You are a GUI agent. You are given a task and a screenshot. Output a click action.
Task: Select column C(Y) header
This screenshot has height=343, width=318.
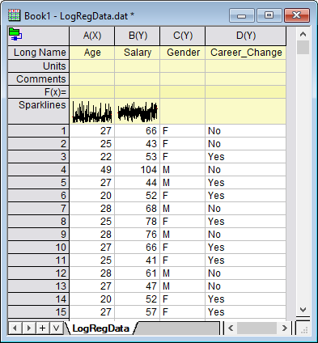click(x=183, y=36)
